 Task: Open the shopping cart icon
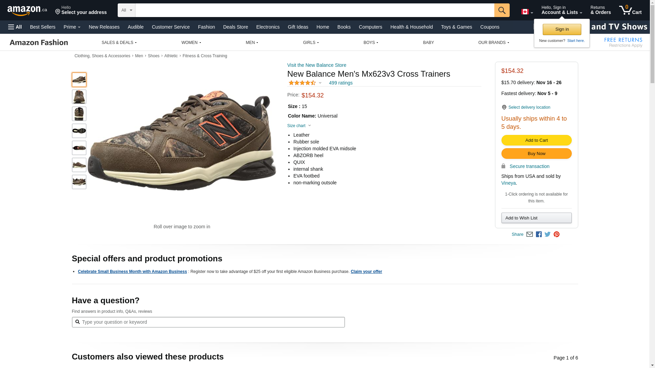(630, 10)
